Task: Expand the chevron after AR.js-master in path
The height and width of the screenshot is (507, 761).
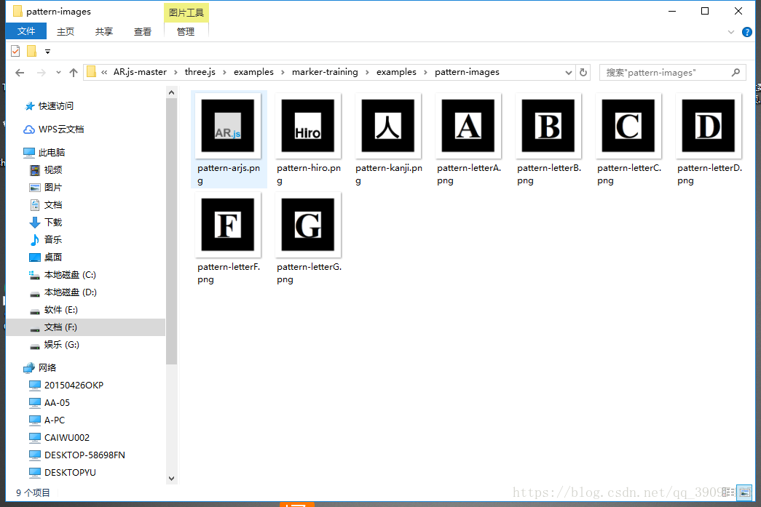Action: (176, 72)
